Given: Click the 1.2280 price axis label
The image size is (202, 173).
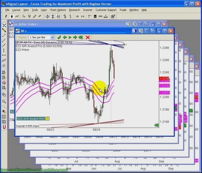Looking at the screenshot, I should 164,48.
